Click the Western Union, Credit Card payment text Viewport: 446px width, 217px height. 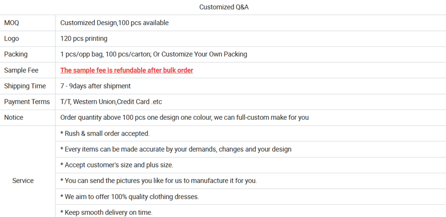click(111, 102)
